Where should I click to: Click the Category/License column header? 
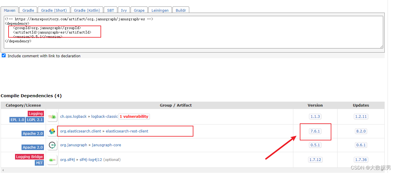(23, 105)
